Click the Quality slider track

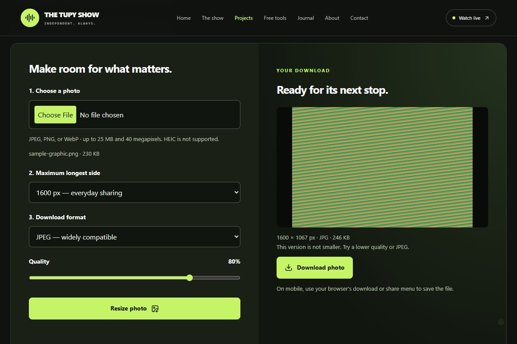pos(134,278)
